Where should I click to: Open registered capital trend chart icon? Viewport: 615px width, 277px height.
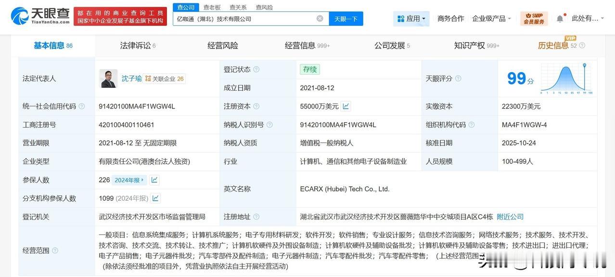tap(346, 106)
